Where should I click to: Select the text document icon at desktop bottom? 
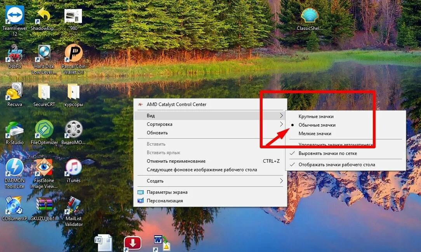[x=103, y=243]
